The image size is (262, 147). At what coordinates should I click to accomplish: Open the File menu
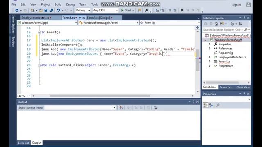pyautogui.click(x=14, y=4)
